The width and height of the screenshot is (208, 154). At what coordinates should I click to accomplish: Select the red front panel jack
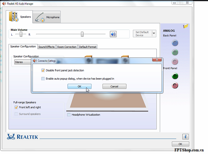coord(175,85)
